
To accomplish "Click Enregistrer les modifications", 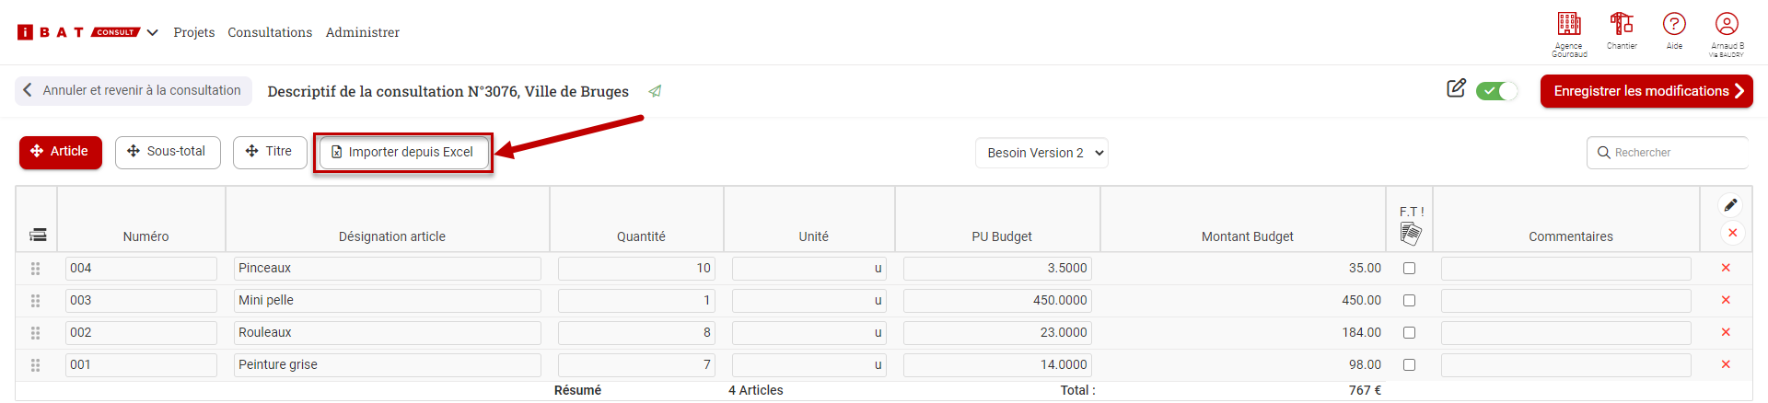I will coord(1646,91).
